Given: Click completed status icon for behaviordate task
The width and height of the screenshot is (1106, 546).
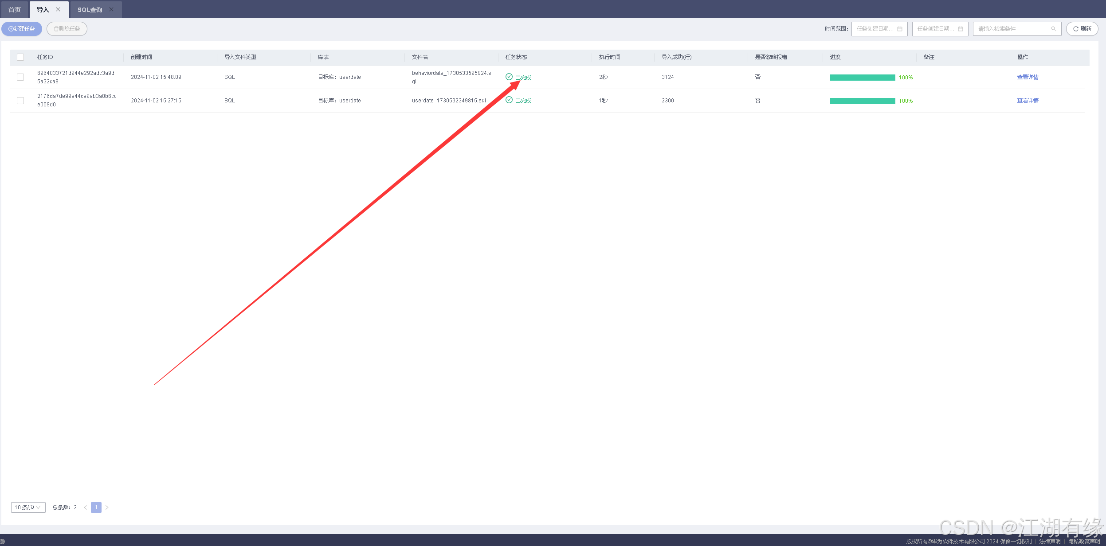Looking at the screenshot, I should [x=509, y=77].
